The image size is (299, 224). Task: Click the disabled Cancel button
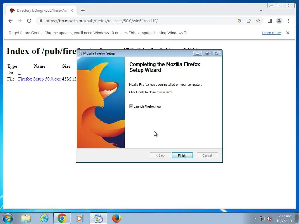tap(207, 155)
